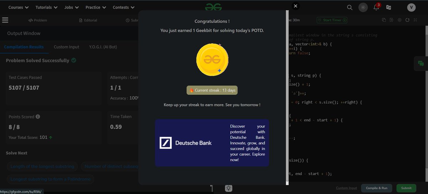
Task: Click the 'Your Total Score: 101' text
Action: (28, 137)
